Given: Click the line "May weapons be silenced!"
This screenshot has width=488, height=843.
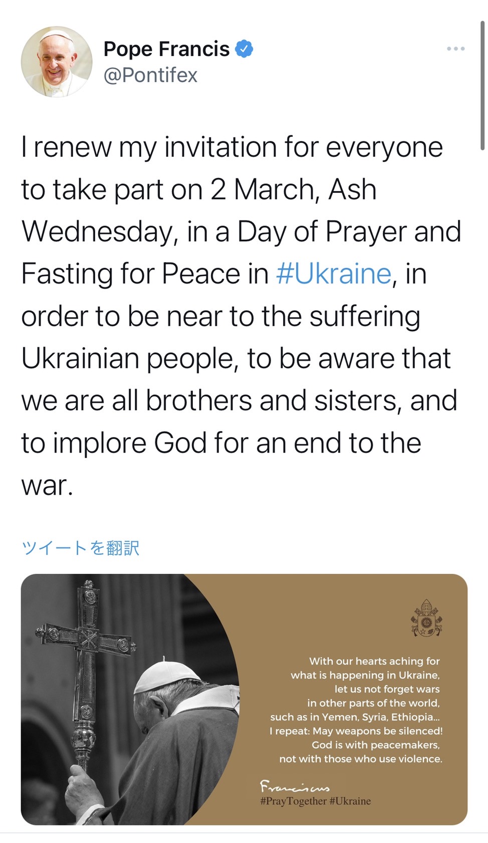Looking at the screenshot, I should [x=378, y=731].
